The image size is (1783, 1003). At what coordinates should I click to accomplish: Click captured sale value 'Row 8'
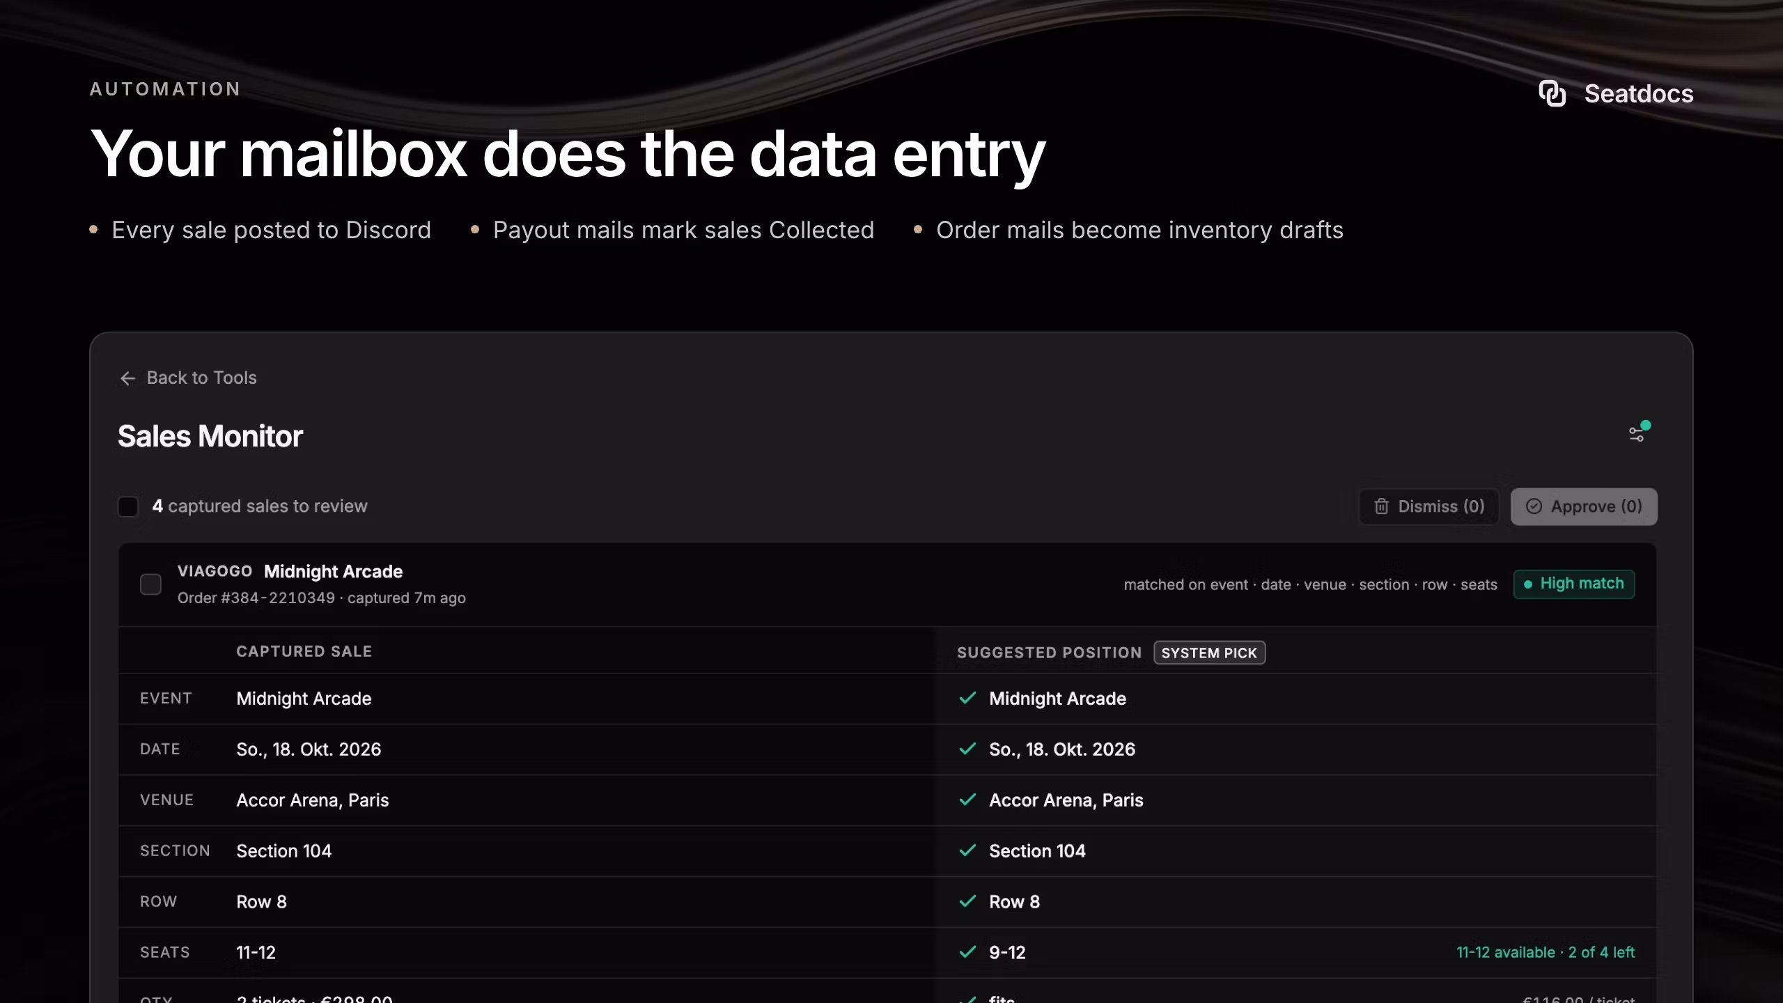(x=261, y=901)
